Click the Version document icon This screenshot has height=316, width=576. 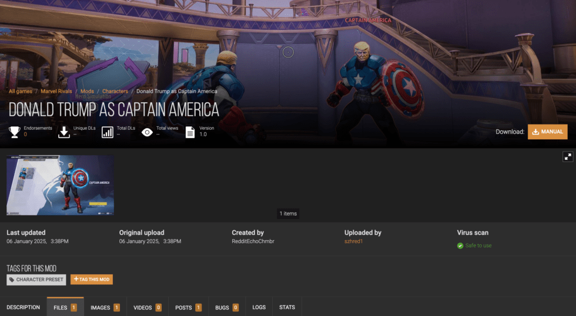click(x=190, y=132)
